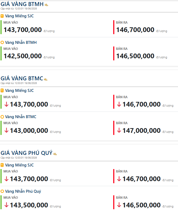Click the red down arrow on BTMC SJC buy price
The image size is (178, 215).
click(7, 104)
